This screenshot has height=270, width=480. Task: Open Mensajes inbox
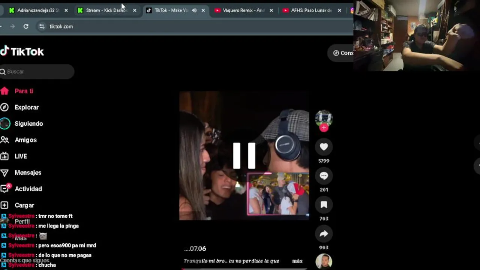click(x=28, y=172)
